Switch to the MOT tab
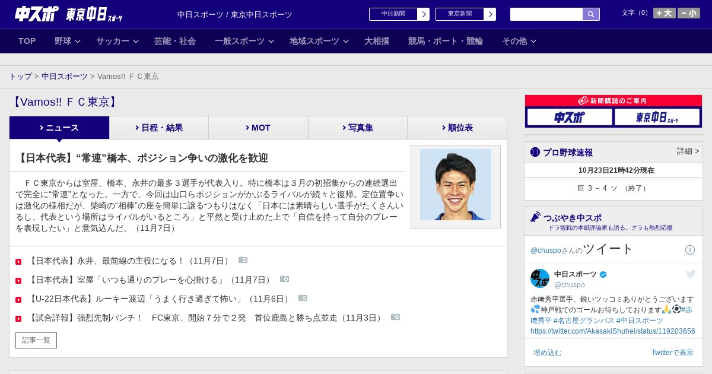Image resolution: width=712 pixels, height=374 pixels. [258, 128]
